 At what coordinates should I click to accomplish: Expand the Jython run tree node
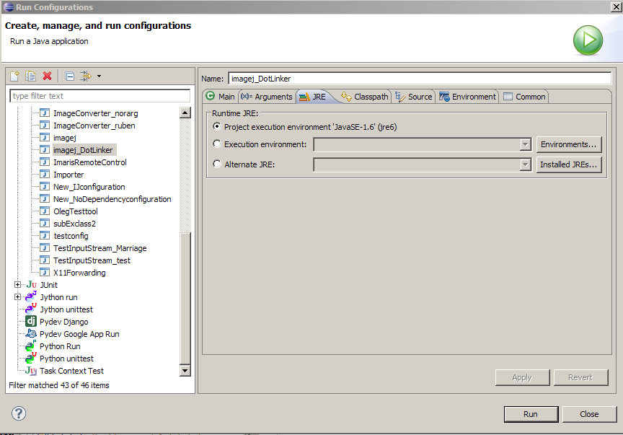18,297
